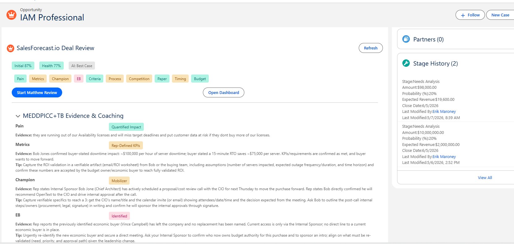
Task: Click the Identified badge
Action: 119,216
